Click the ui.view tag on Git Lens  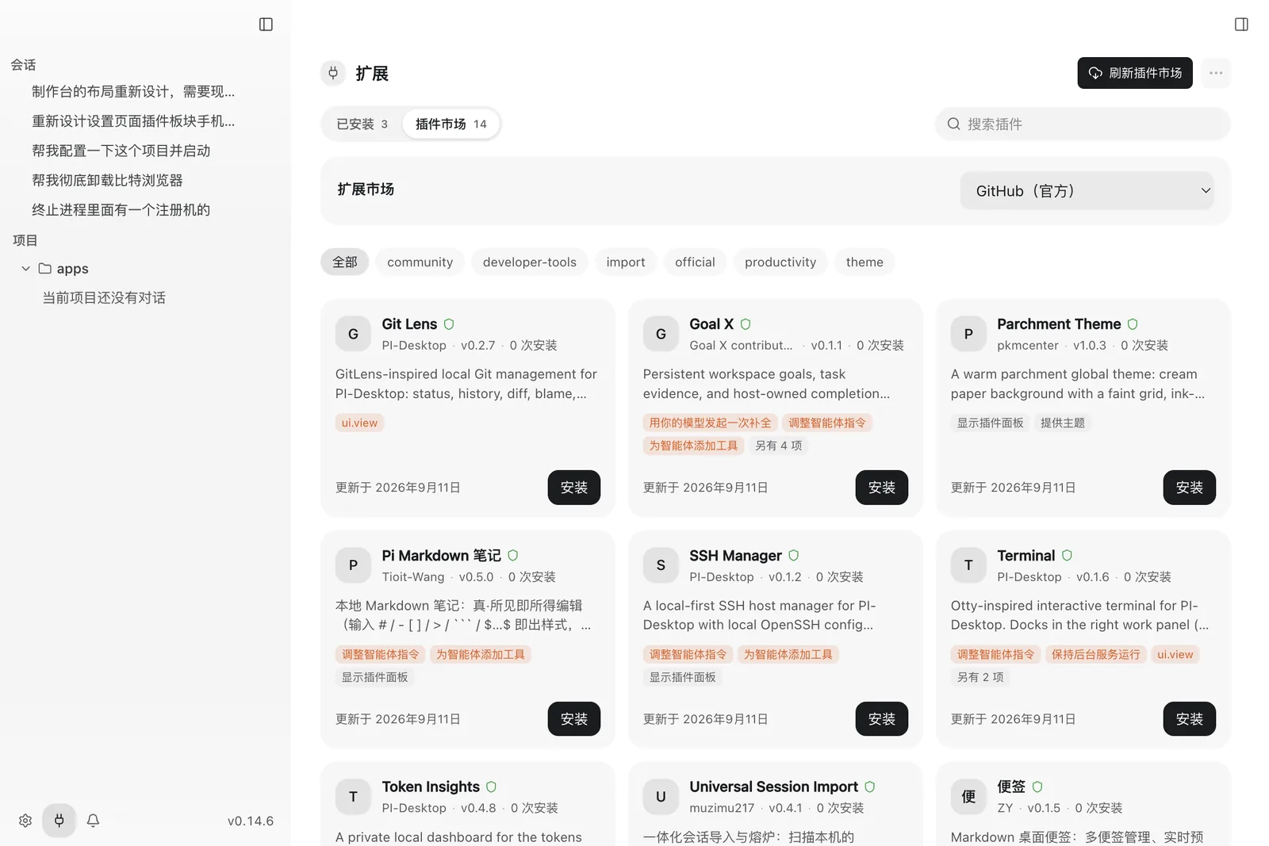pos(359,423)
